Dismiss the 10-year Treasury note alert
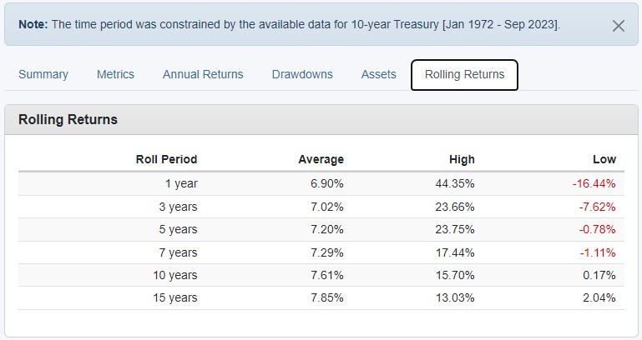 [x=619, y=26]
